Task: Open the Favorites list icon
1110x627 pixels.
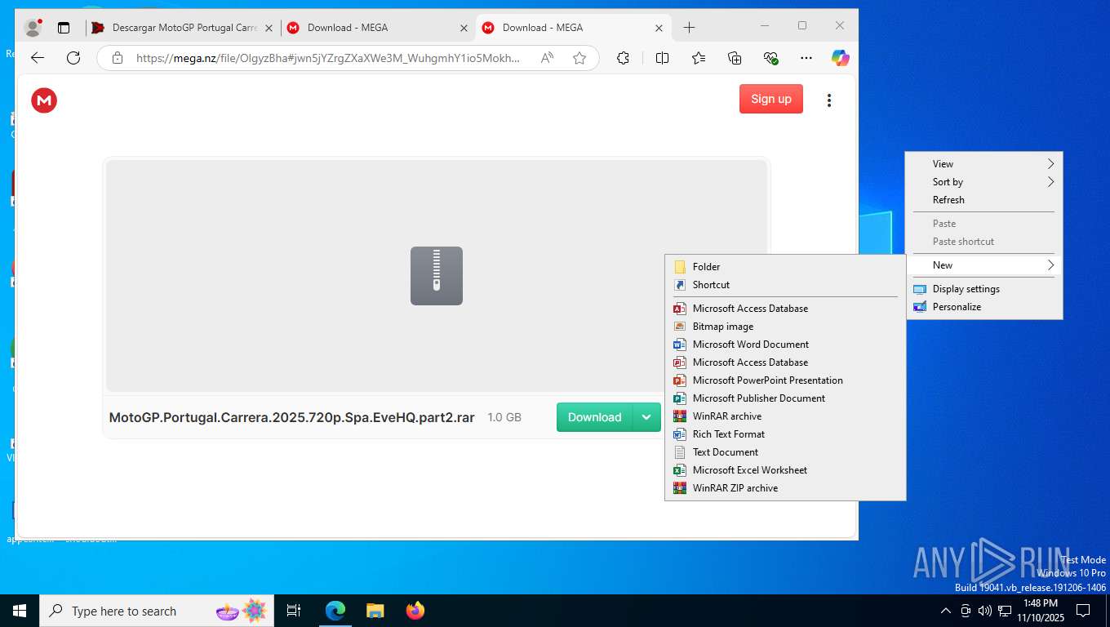Action: [x=699, y=58]
